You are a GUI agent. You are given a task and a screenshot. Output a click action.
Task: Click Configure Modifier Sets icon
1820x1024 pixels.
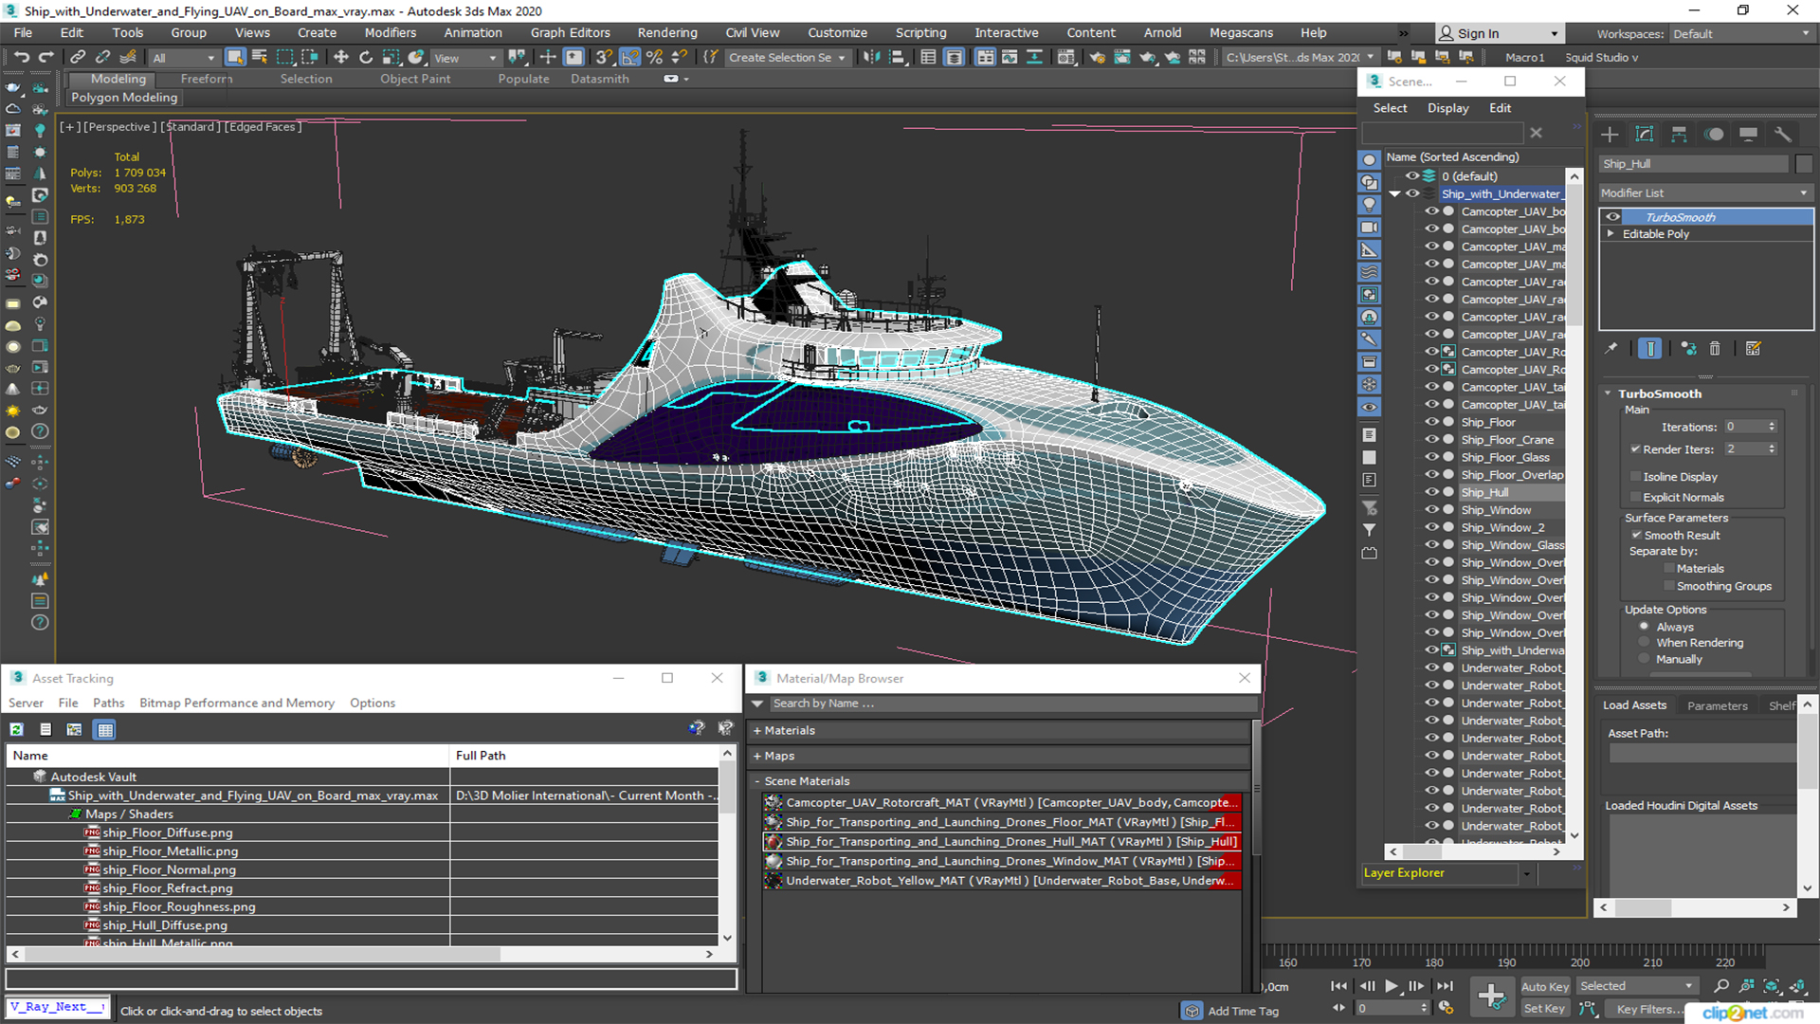1753,349
